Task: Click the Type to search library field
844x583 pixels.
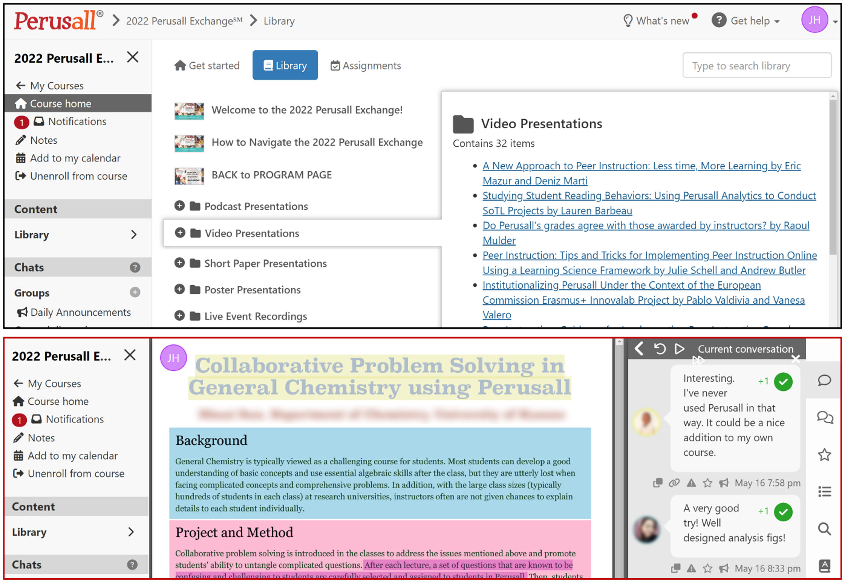Action: pyautogui.click(x=757, y=65)
